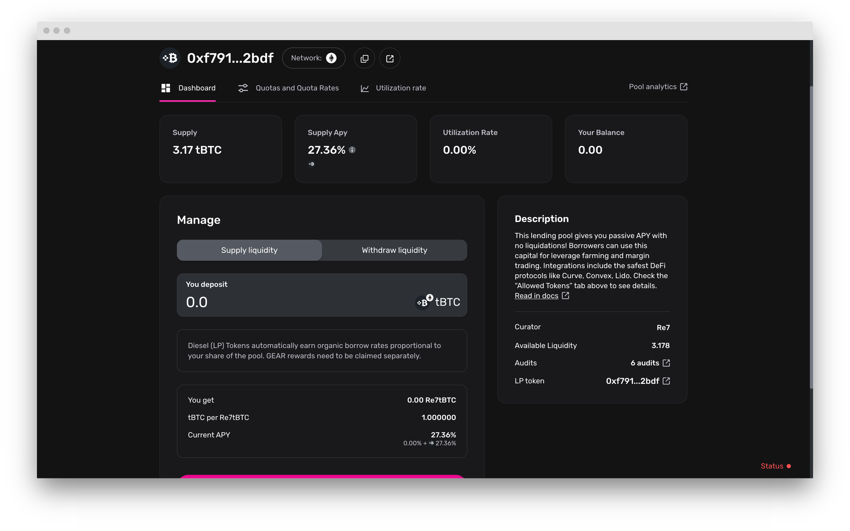Viewport: 850px width, 531px height.
Task: Switch to Withdraw liquidity
Action: click(394, 250)
